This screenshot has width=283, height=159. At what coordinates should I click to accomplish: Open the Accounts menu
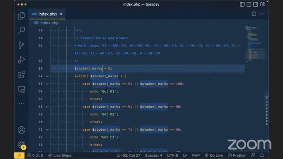tap(21, 130)
